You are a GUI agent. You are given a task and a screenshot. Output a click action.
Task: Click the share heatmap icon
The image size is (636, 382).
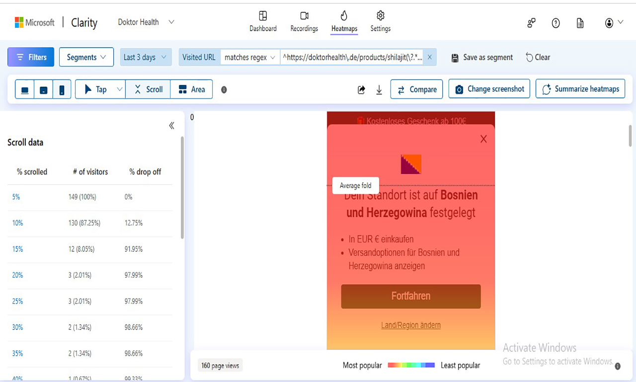pos(361,90)
